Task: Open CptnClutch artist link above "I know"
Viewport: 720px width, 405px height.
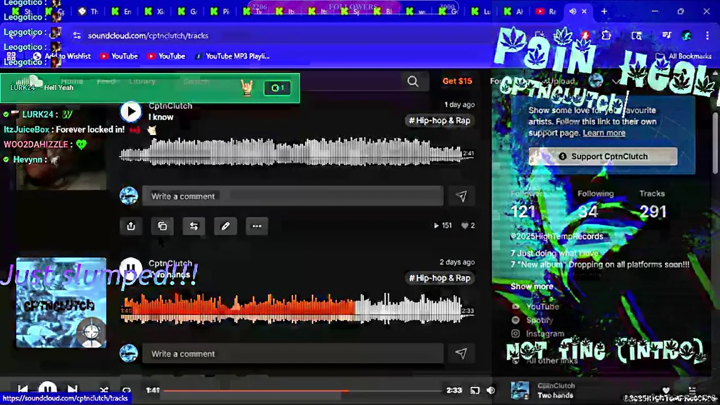Action: [x=170, y=106]
